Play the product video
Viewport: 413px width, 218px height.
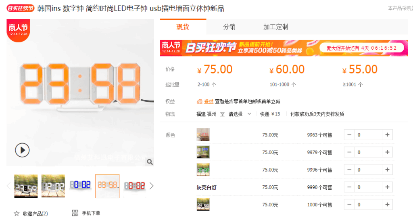point(22,150)
